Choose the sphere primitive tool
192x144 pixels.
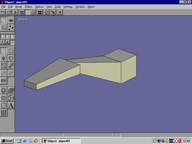[4, 90]
